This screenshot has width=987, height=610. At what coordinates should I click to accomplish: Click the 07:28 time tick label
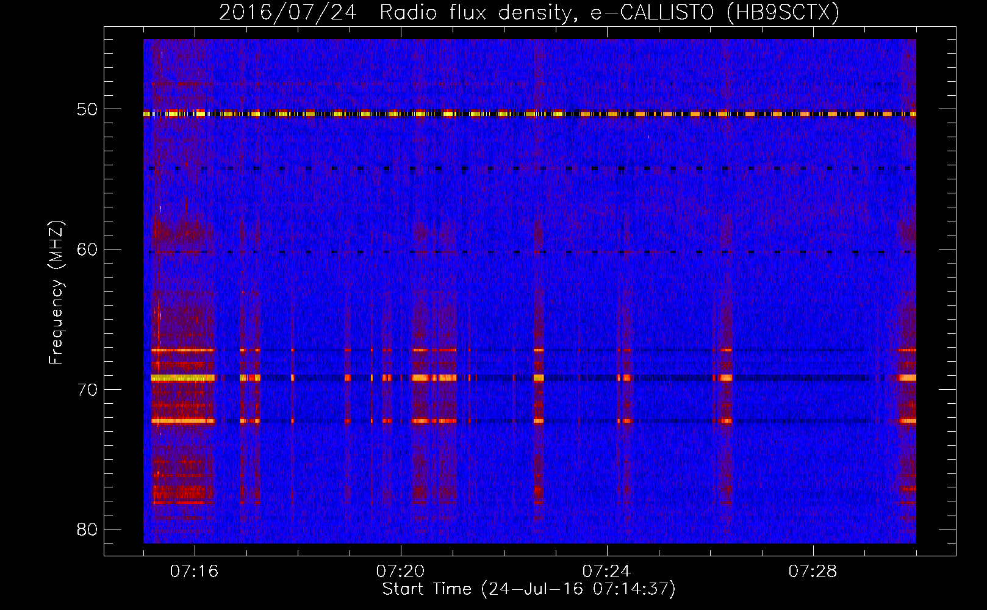point(813,572)
